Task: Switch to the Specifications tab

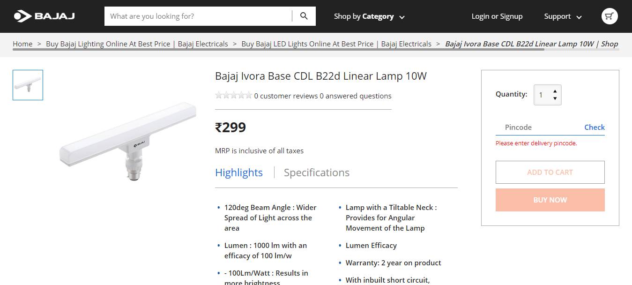Action: 317,172
